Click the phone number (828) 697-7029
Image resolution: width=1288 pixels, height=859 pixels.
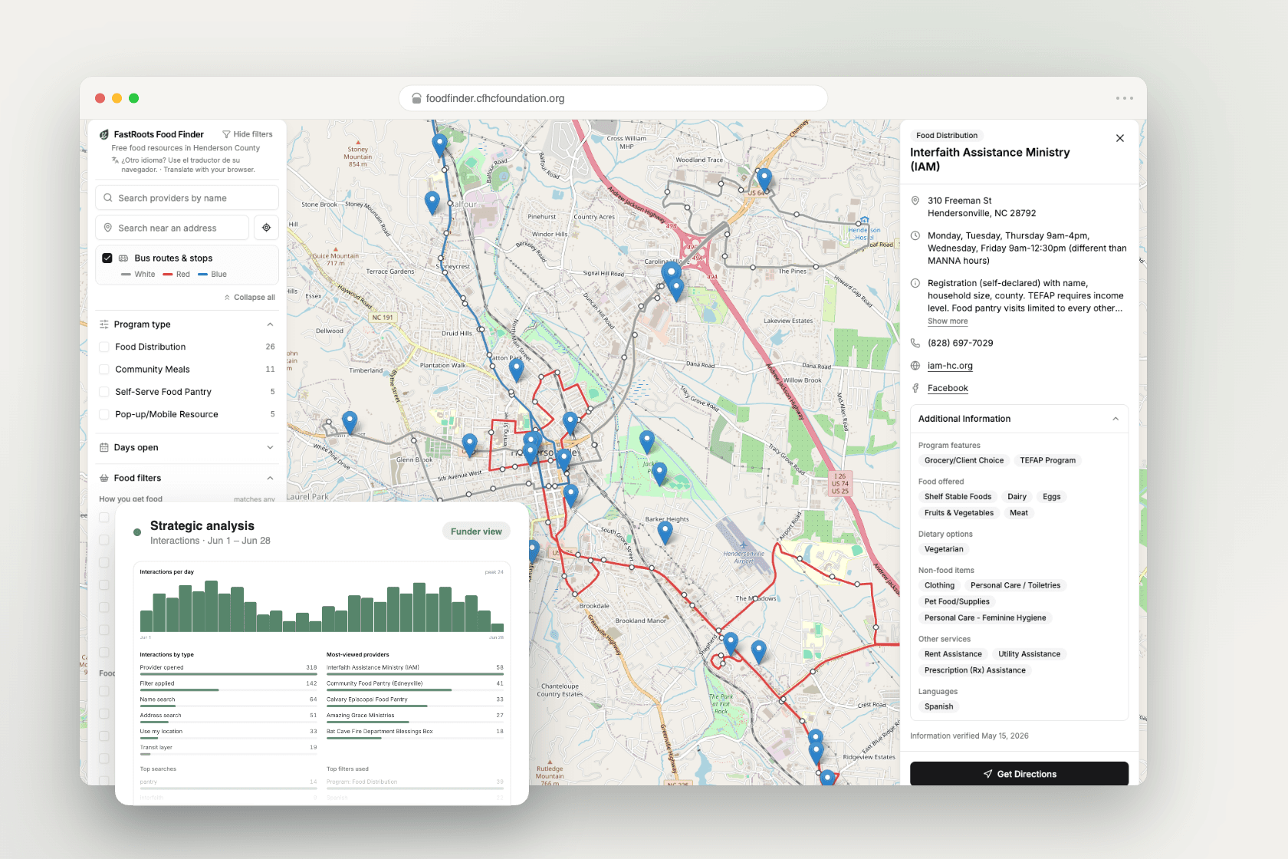click(x=960, y=343)
